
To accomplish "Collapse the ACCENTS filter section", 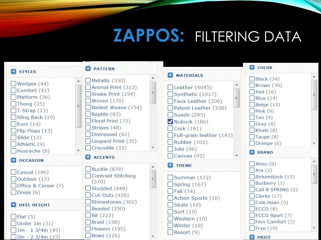I will [88, 157].
